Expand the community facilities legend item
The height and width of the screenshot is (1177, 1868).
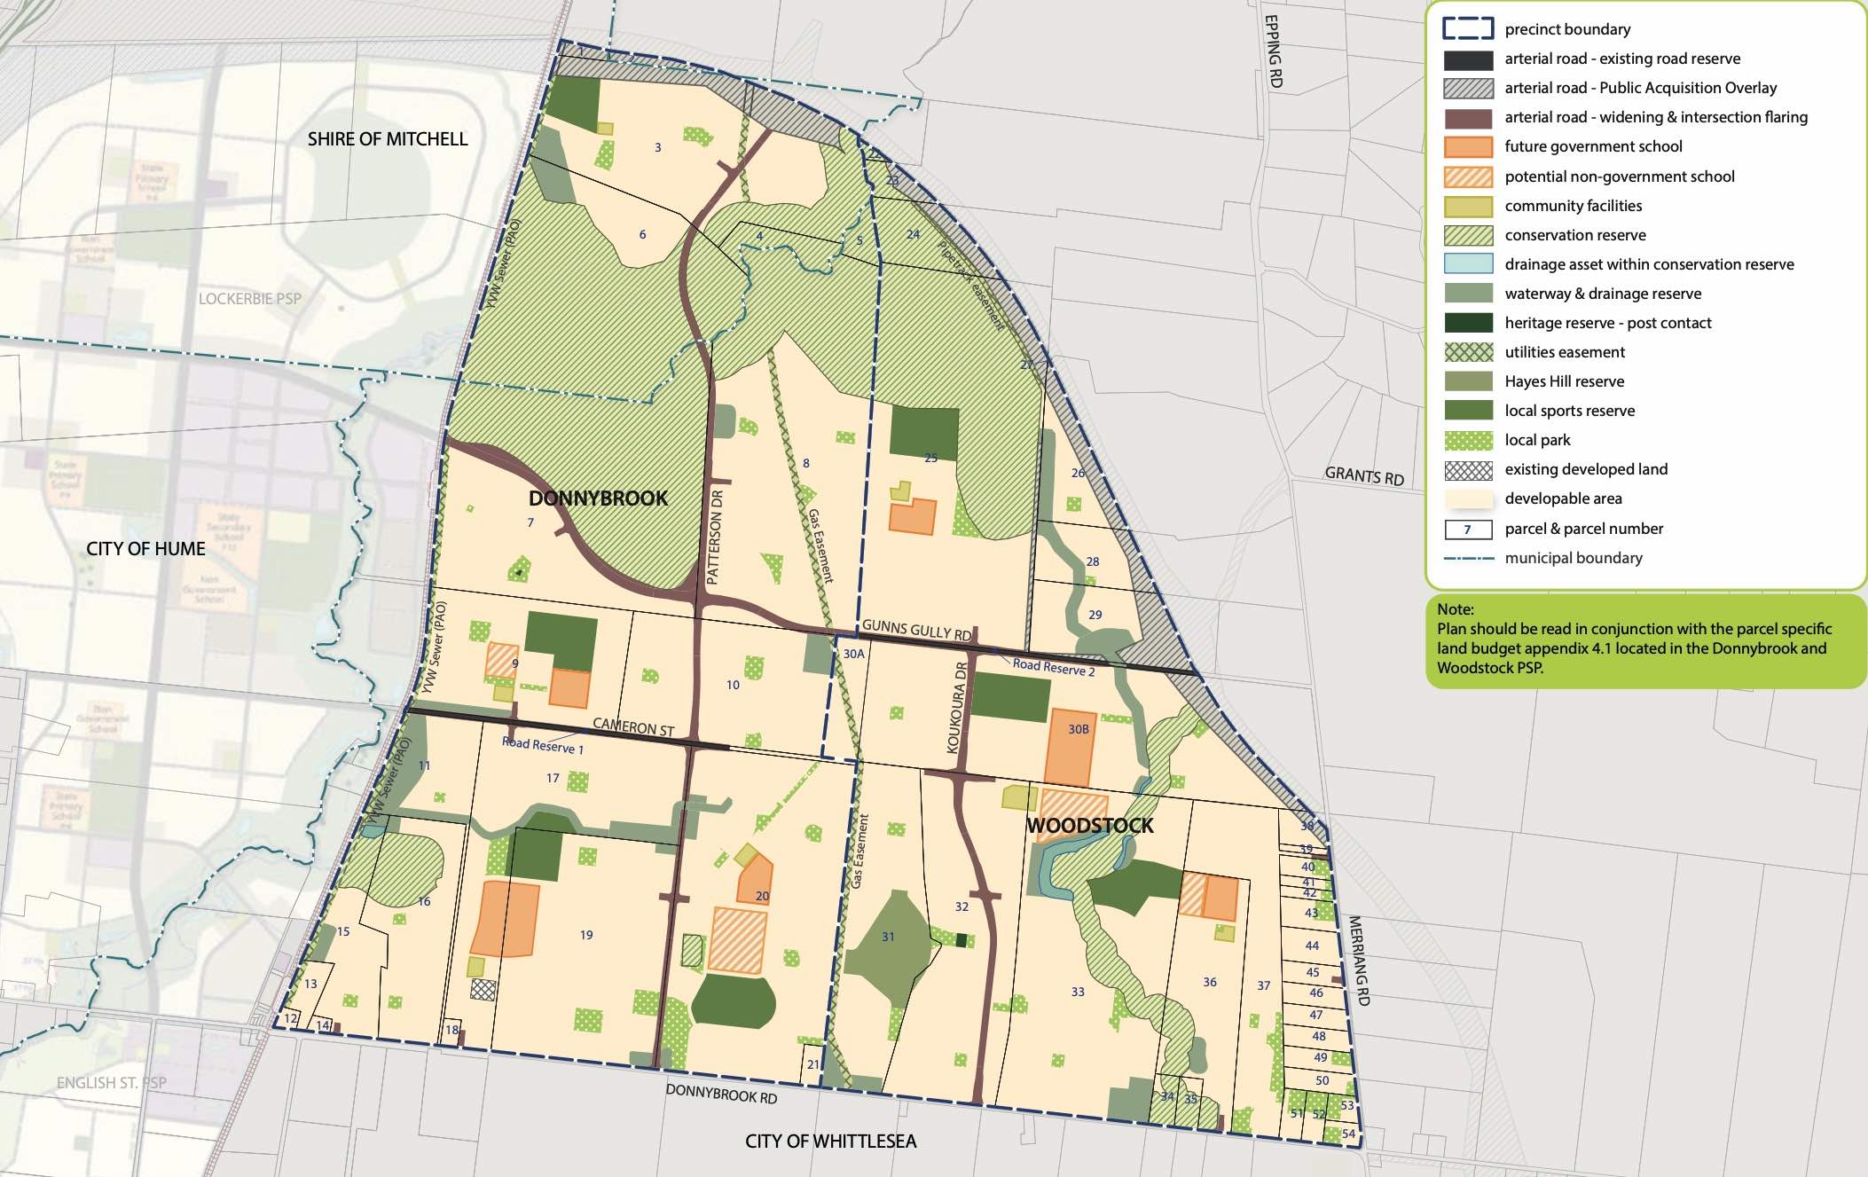[x=1468, y=205]
